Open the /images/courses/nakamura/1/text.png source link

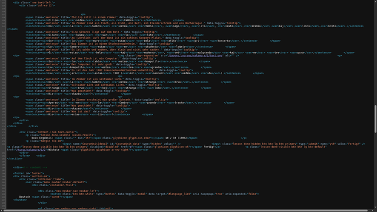[x=195, y=55]
